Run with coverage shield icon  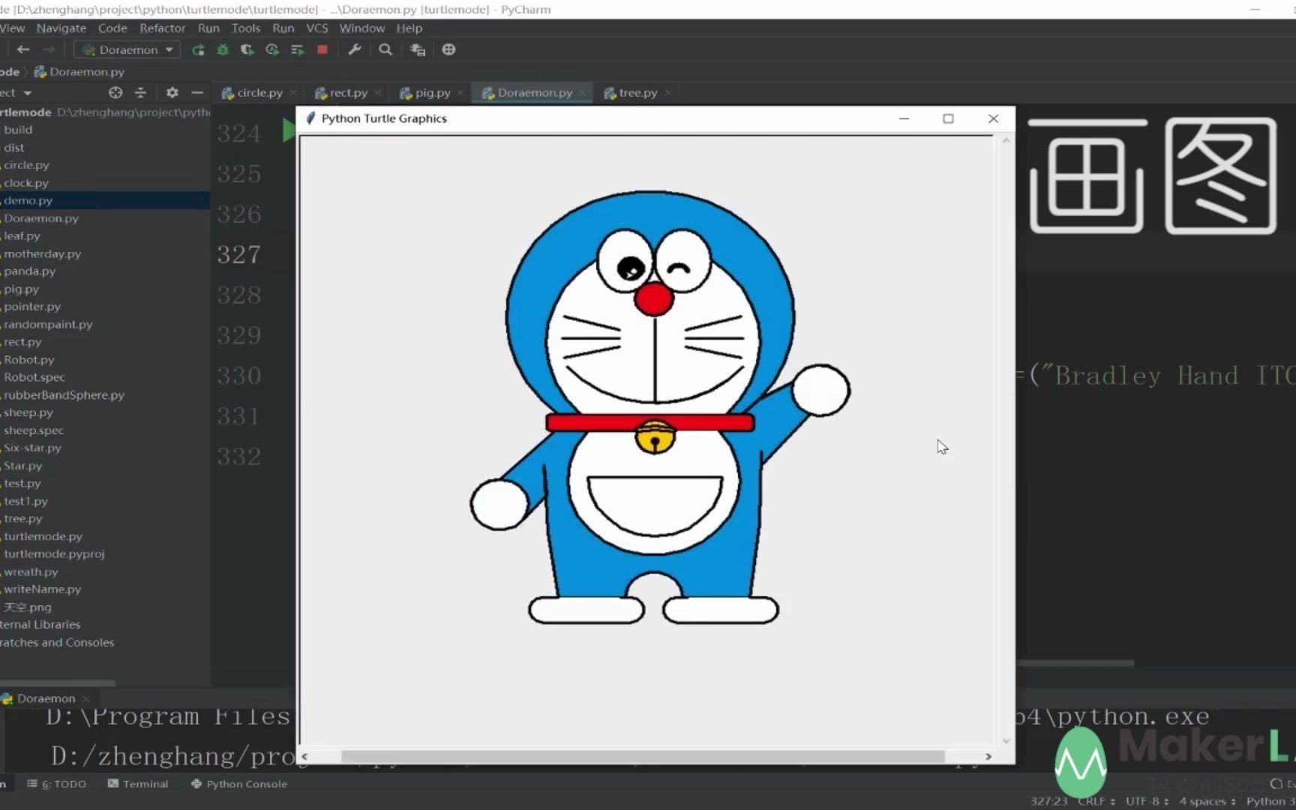(247, 49)
